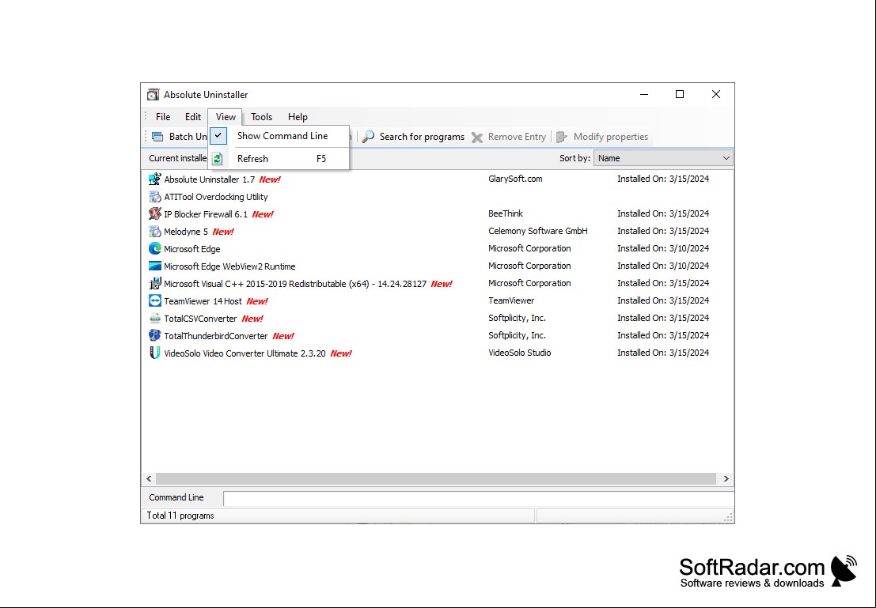876x608 pixels.
Task: Toggle the Show Command Line checkmark
Action: pyautogui.click(x=218, y=136)
